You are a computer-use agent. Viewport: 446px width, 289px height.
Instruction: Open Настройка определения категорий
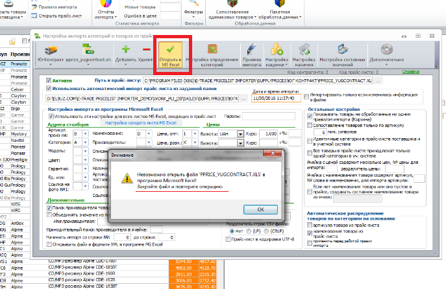[x=212, y=55]
